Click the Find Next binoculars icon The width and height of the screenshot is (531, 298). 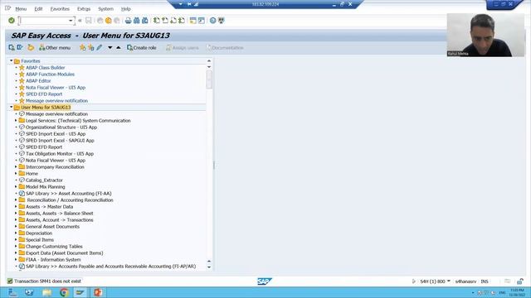(x=145, y=21)
